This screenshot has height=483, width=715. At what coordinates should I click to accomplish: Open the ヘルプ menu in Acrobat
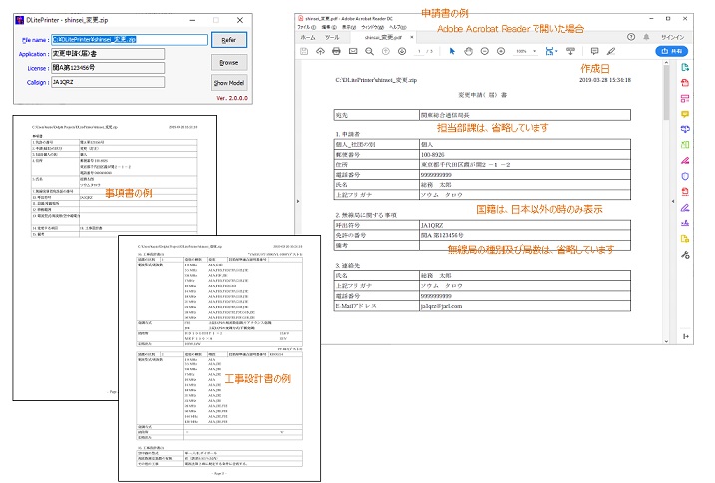click(x=398, y=27)
